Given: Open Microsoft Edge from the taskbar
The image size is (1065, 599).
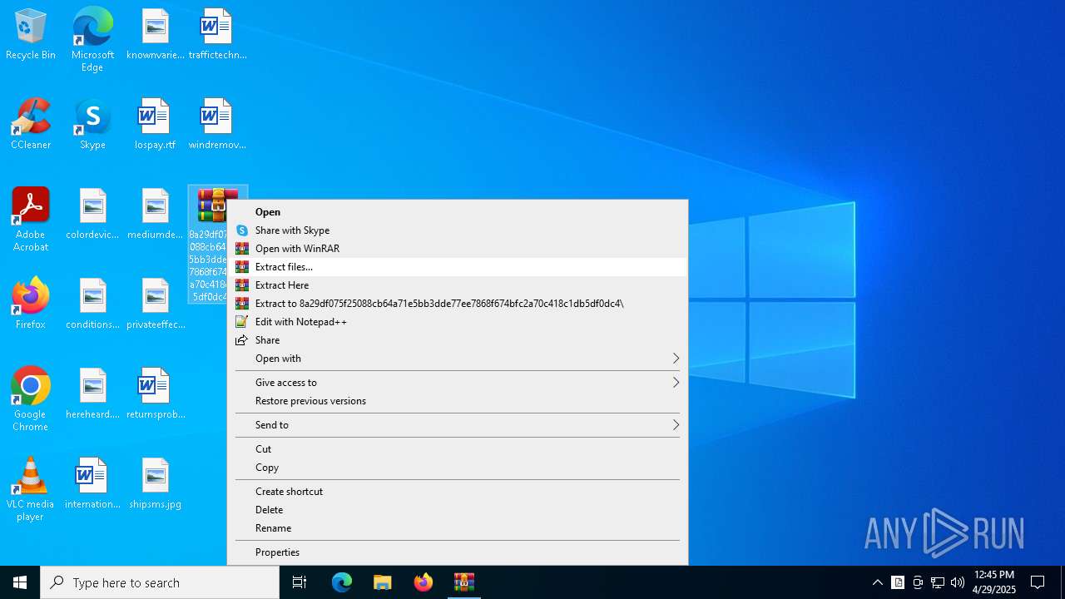Looking at the screenshot, I should (x=342, y=582).
